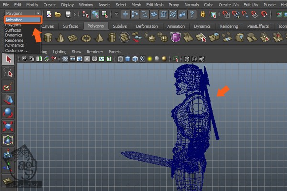Viewport: 287px width, 191px height.
Task: Toggle the handles selection mask plus icon
Action: coord(125,14)
